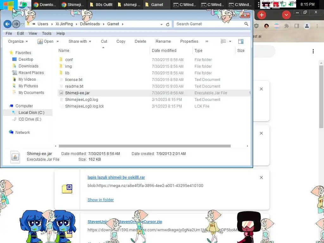Select the lib folder

pyautogui.click(x=67, y=73)
